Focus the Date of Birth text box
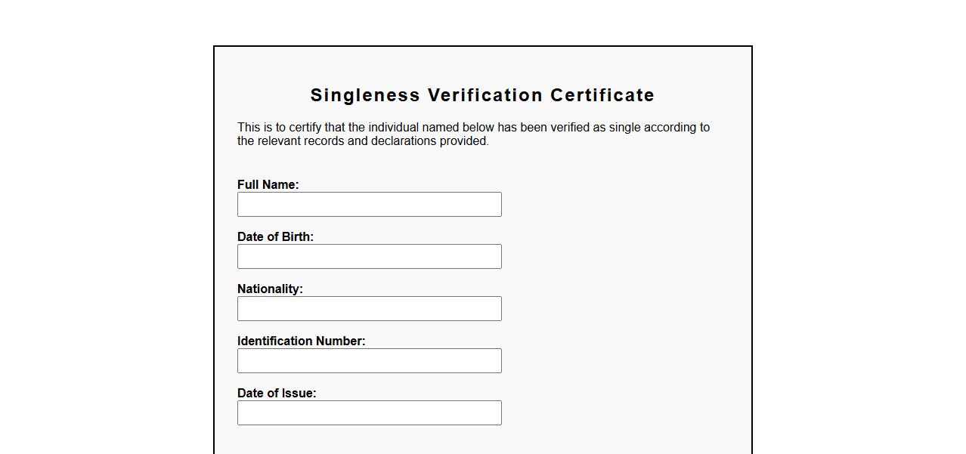Screen dimensions: 966x454 [369, 256]
